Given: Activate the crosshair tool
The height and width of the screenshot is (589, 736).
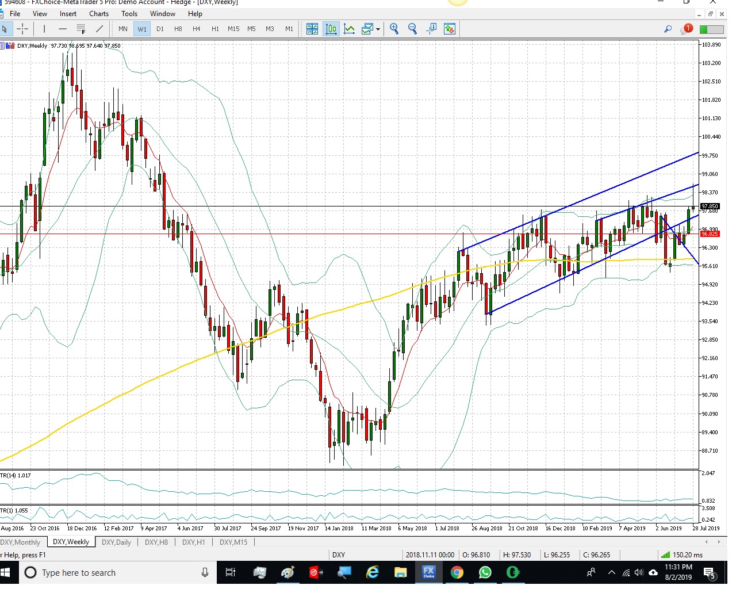Looking at the screenshot, I should tap(22, 29).
